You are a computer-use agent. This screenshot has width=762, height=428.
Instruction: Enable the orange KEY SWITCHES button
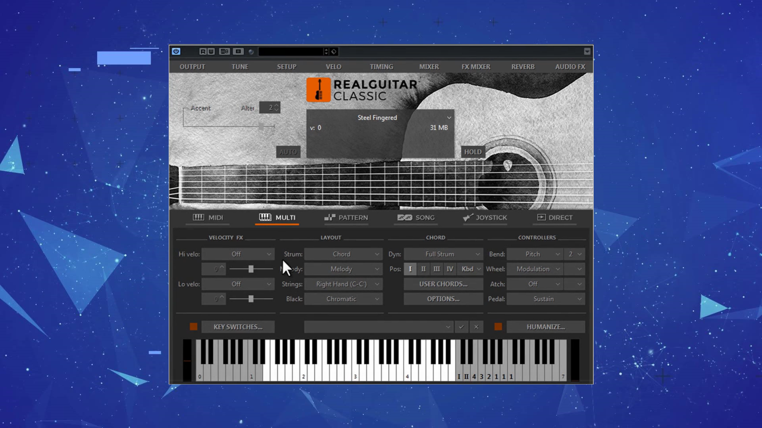[x=192, y=327]
